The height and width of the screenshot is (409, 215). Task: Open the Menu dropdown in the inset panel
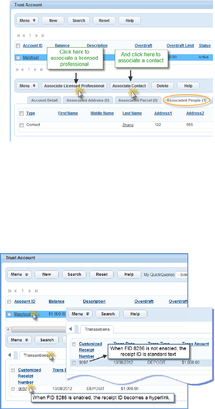pos(80,314)
